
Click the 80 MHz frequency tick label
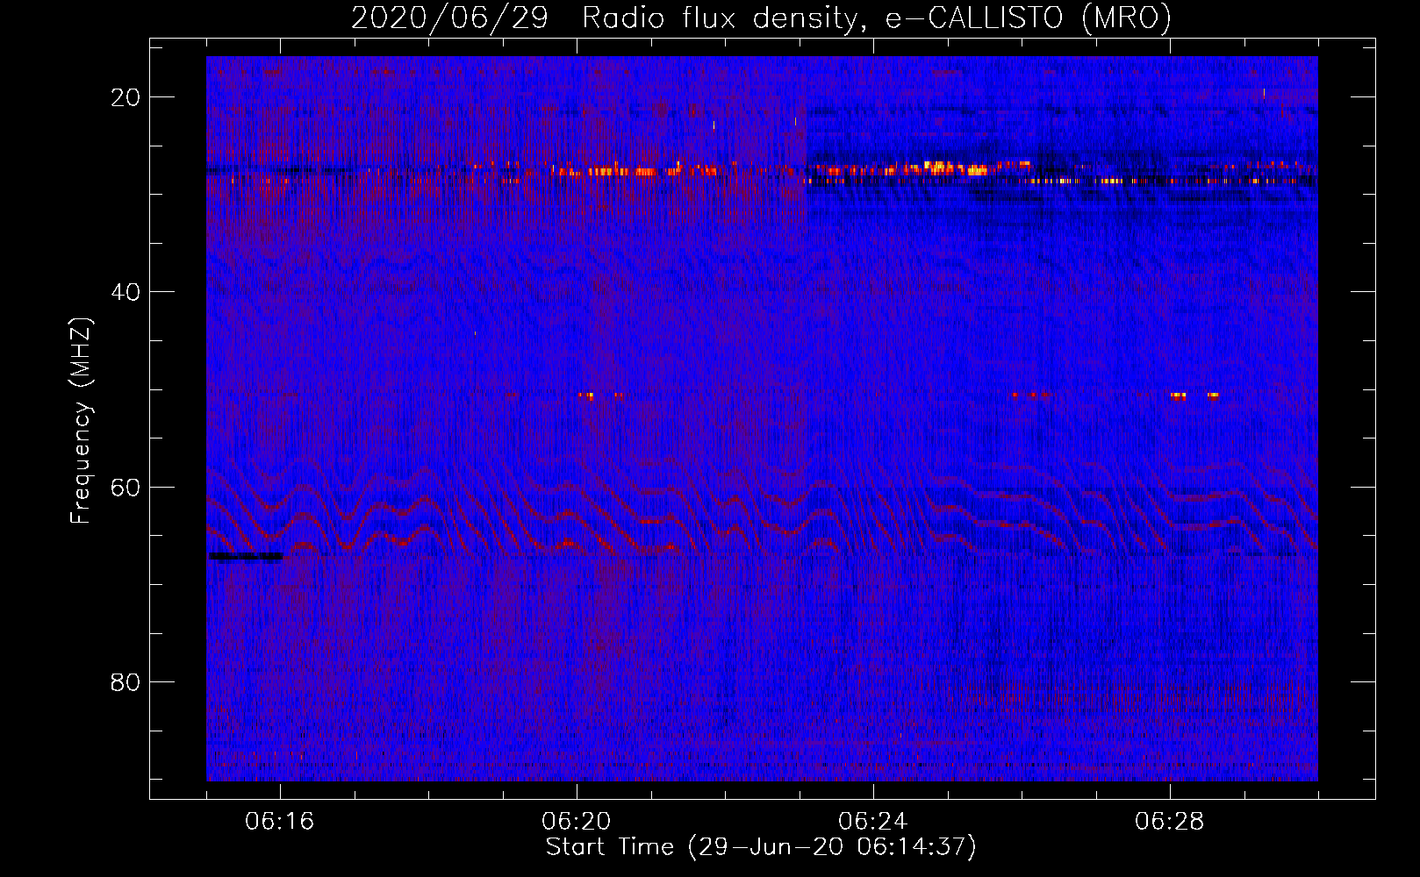click(126, 681)
